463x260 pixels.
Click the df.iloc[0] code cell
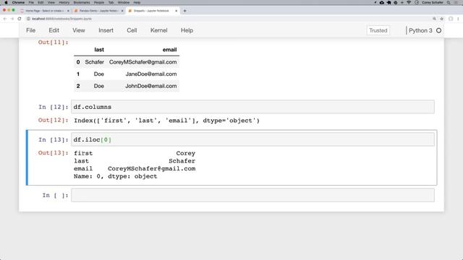coord(252,139)
